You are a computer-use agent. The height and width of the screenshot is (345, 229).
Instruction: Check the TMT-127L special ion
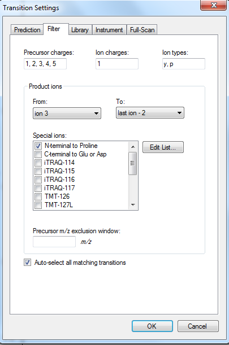[x=38, y=205]
